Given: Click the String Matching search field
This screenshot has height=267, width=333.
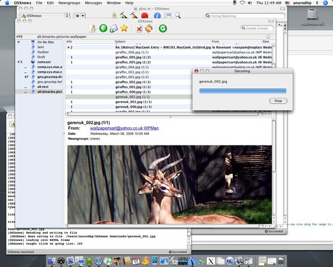Looking at the screenshot, I should coord(245,16).
